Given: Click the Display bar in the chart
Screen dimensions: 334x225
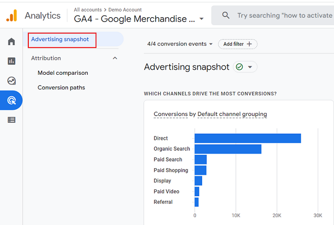Looking at the screenshot, I should coord(199,181).
